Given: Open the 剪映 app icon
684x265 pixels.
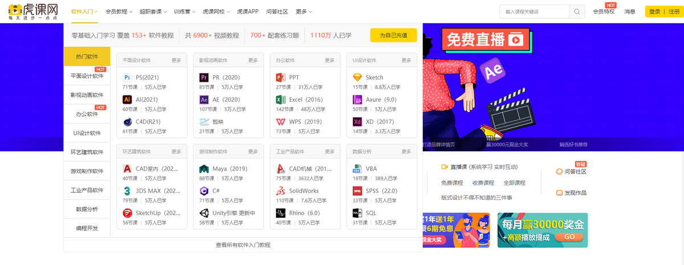Looking at the screenshot, I should pyautogui.click(x=203, y=122).
